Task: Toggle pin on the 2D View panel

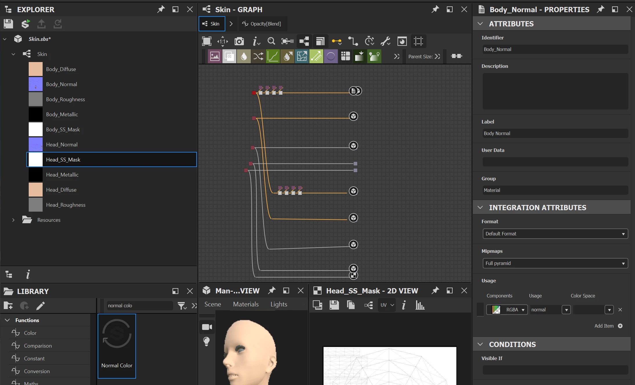Action: tap(435, 290)
